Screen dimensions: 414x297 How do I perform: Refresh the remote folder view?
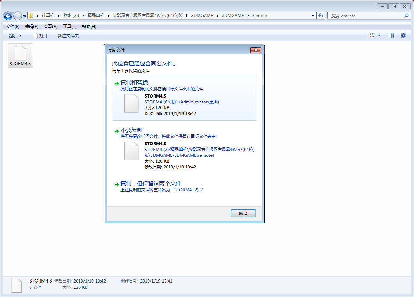point(321,16)
